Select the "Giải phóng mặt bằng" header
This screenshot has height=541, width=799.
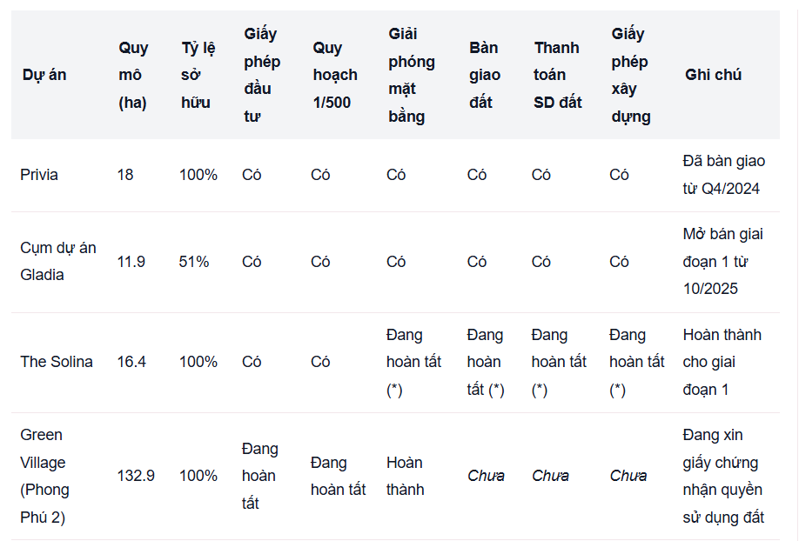click(x=411, y=75)
